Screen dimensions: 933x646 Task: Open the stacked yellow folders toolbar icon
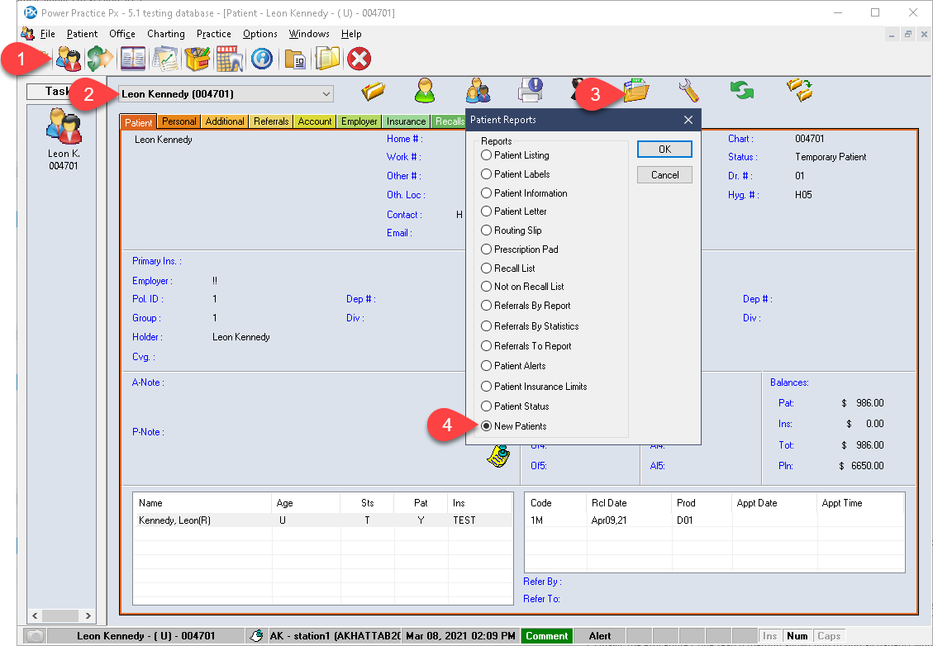coord(327,59)
